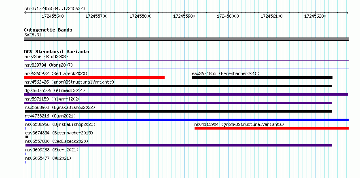Viewport: 360px width, 178px height.
Task: Click the red nsv4111904 variant bar
Action: 271,128
